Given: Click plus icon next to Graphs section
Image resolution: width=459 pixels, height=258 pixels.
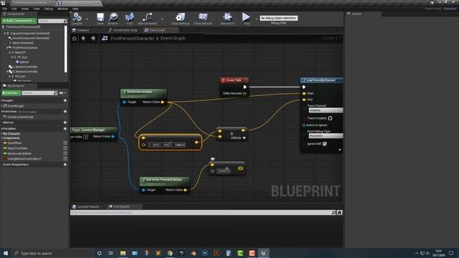Looking at the screenshot, I should click(65, 100).
